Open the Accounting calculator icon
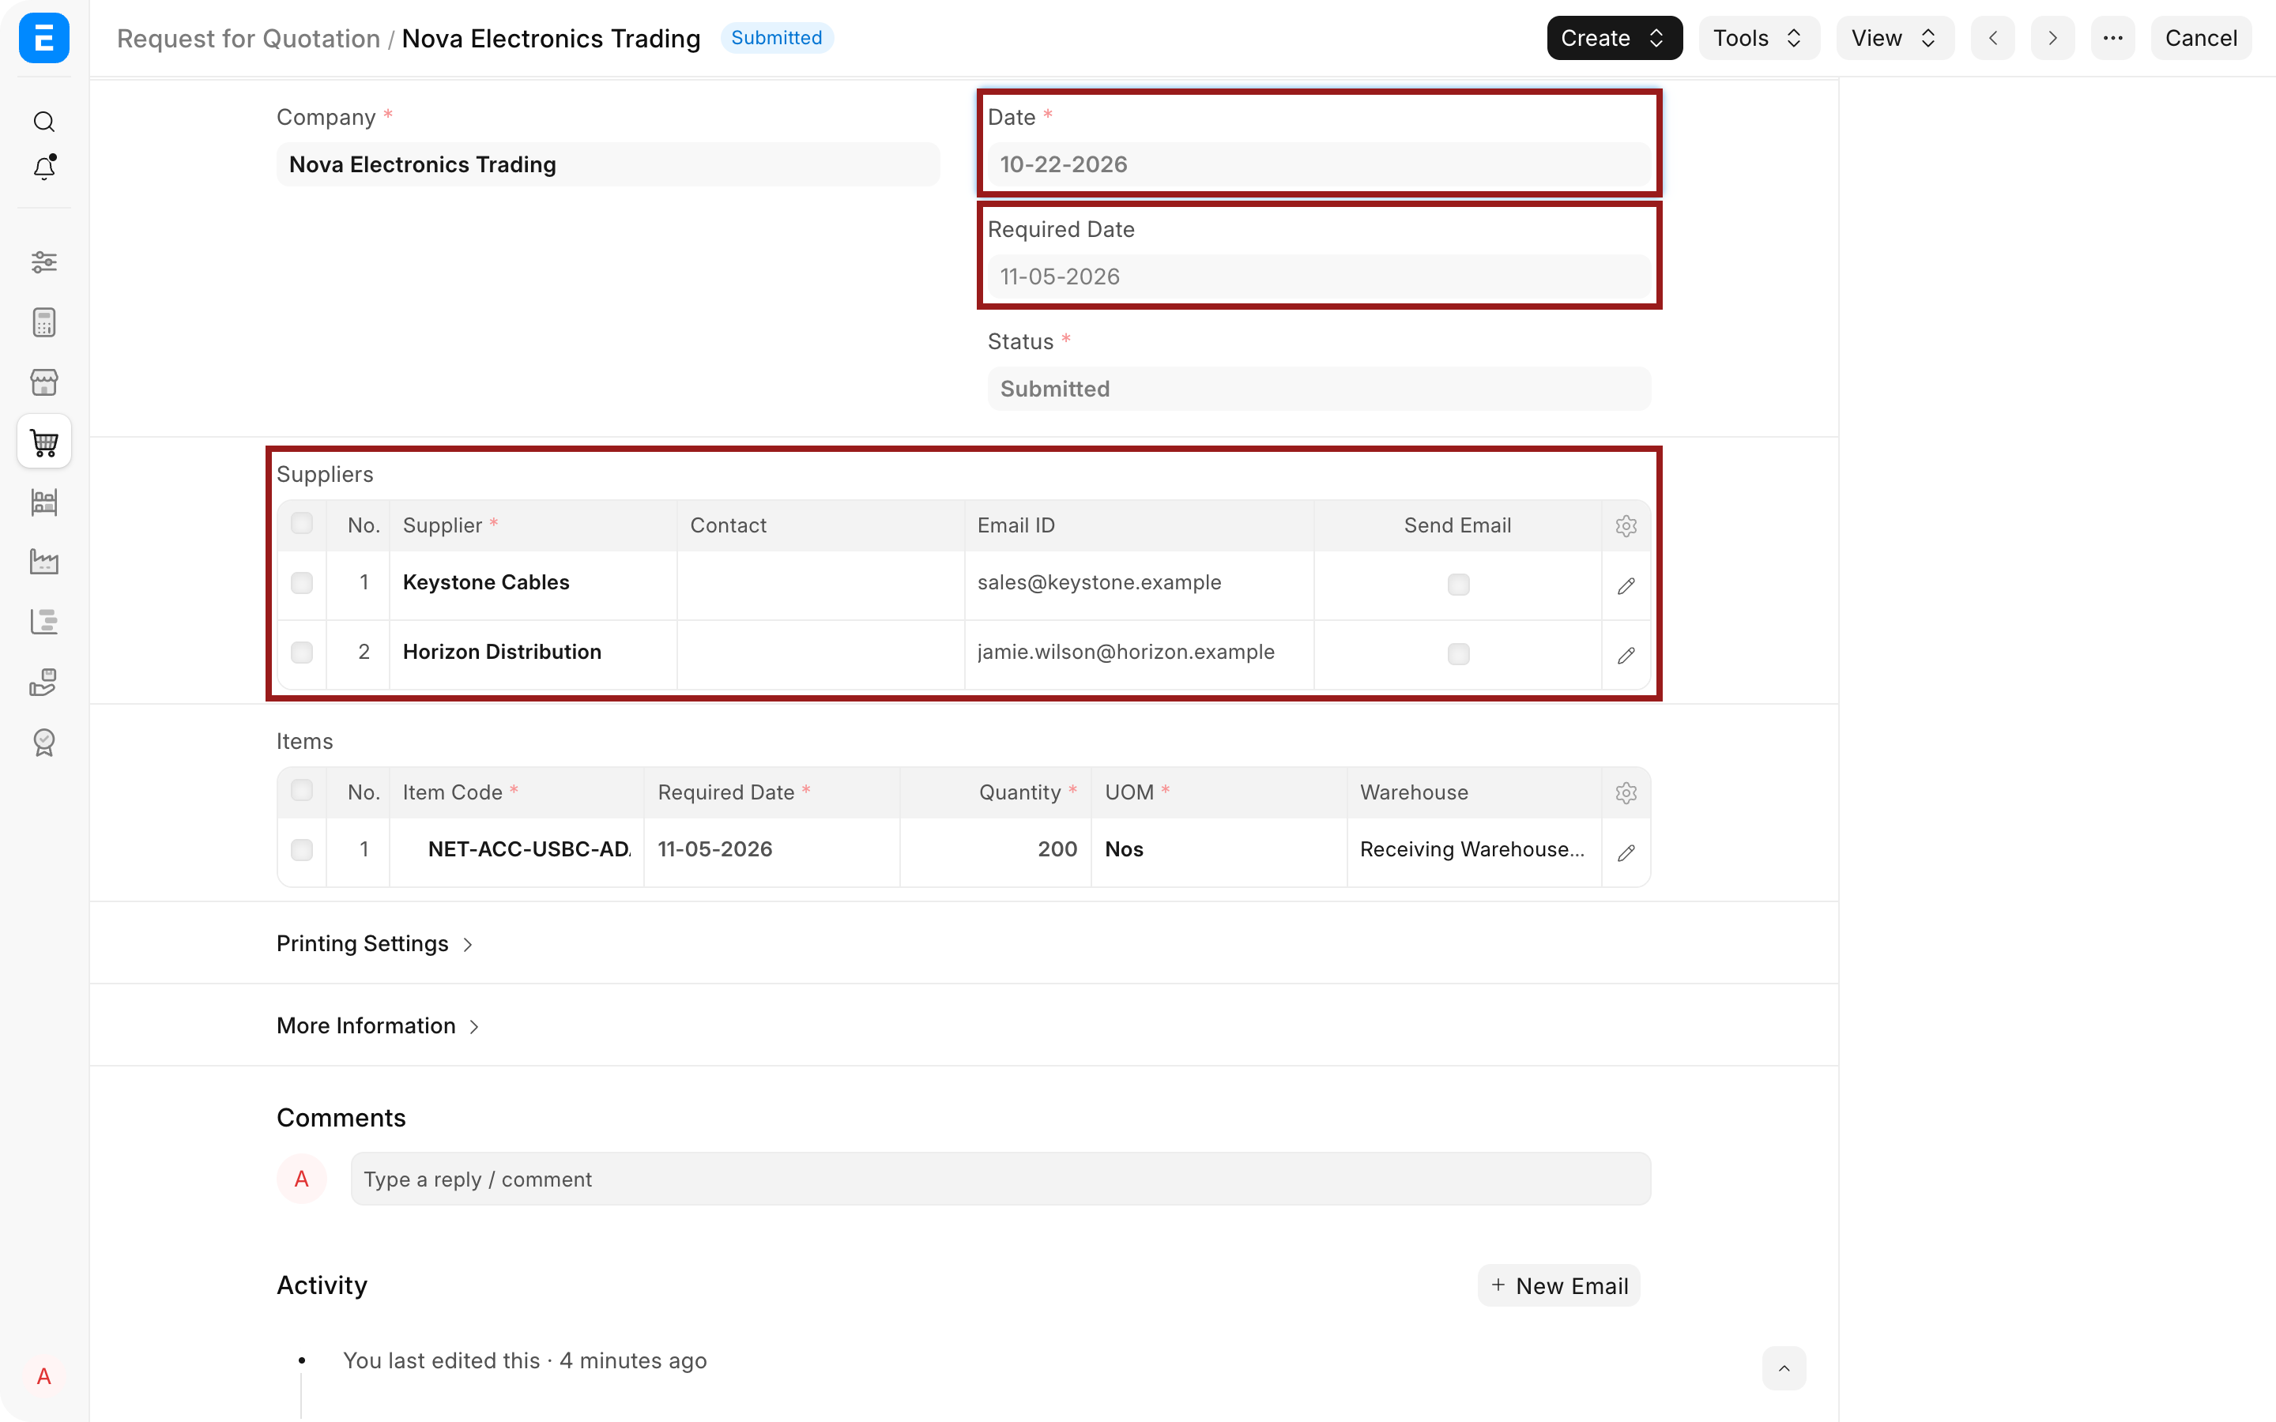2276x1422 pixels. pos(44,322)
